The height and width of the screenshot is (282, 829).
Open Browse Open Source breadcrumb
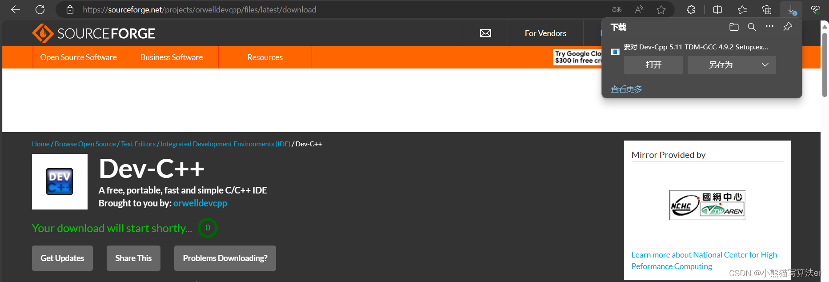click(x=85, y=144)
